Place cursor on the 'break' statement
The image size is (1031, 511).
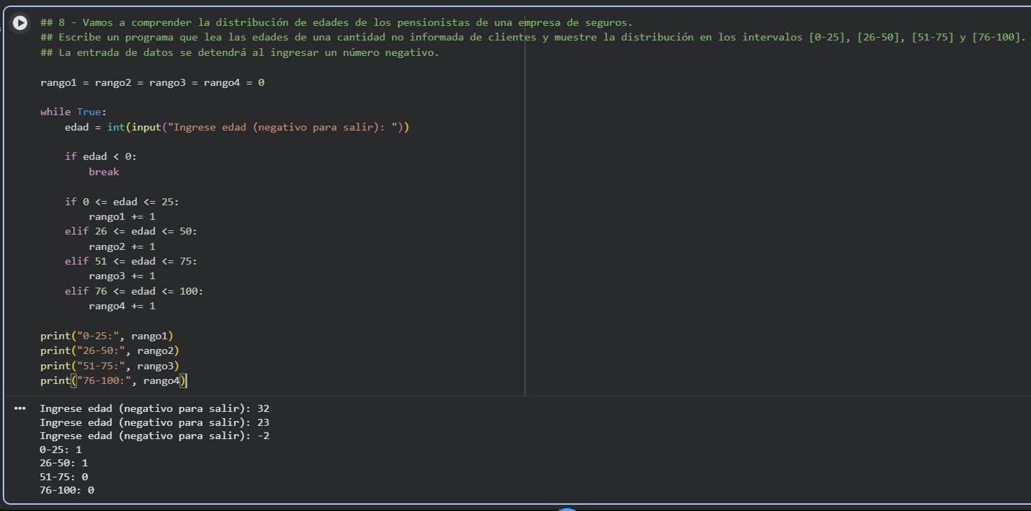[x=104, y=172]
